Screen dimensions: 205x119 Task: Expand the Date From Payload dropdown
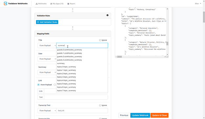point(47,59)
